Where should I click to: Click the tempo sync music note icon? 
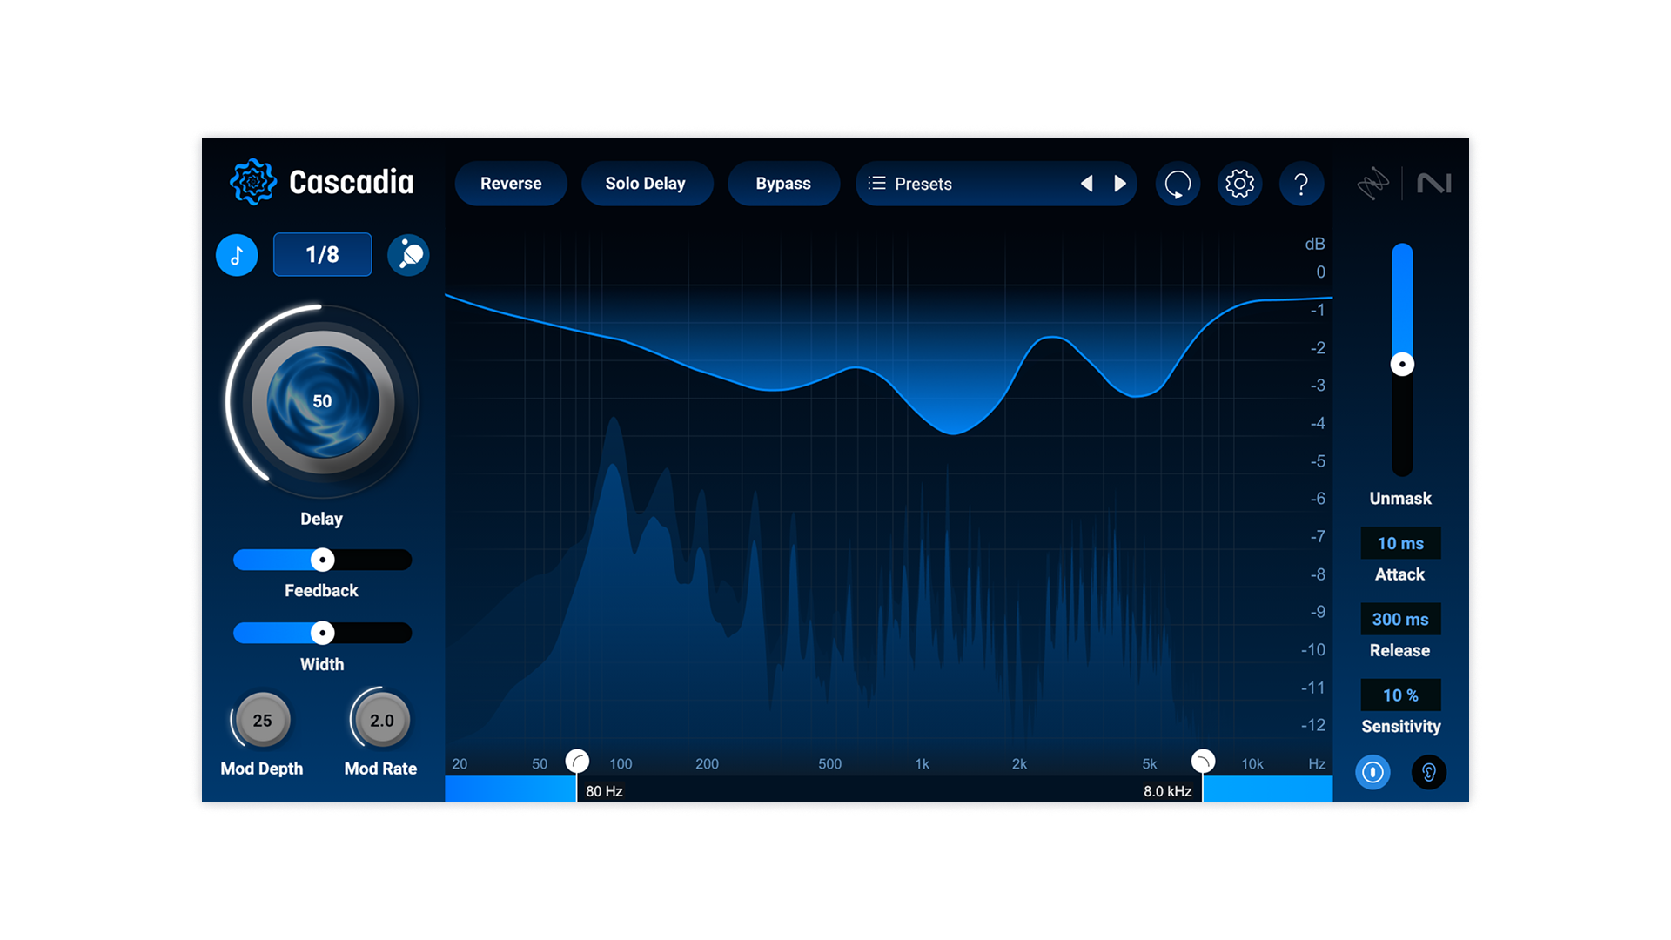pos(237,255)
